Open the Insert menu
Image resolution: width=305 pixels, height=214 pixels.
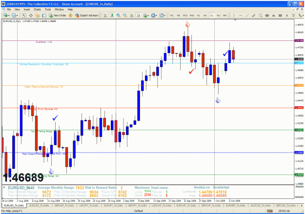click(x=27, y=9)
